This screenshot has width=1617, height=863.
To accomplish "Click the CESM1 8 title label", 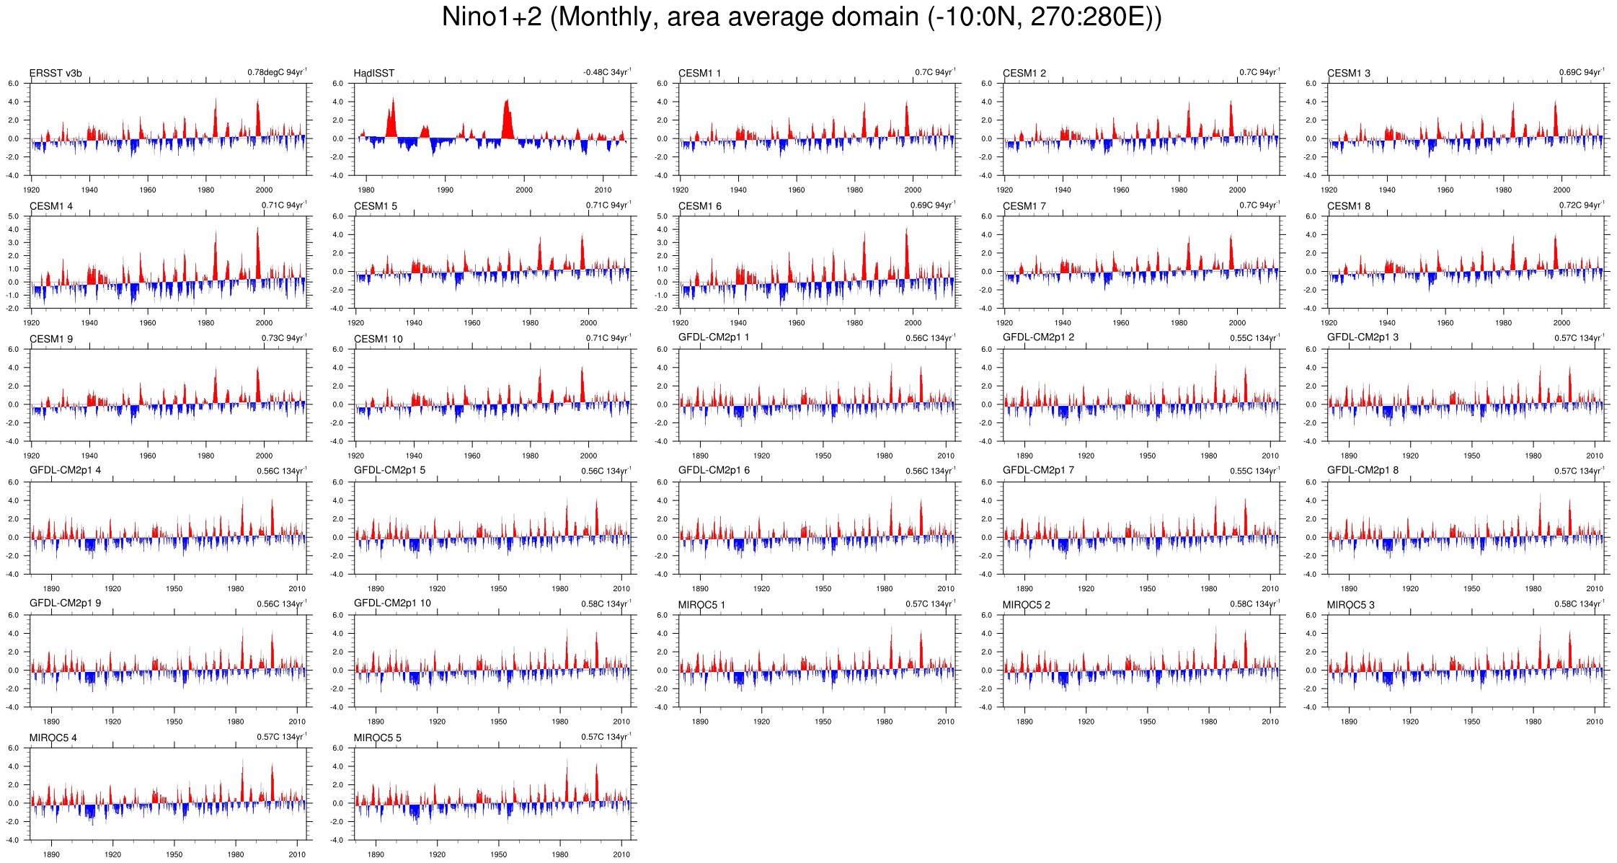I will point(1348,206).
